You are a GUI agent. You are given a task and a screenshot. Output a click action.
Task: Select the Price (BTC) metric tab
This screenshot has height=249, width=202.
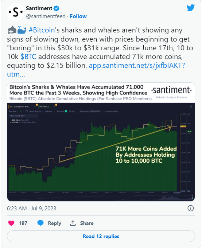pyautogui.click(x=47, y=106)
